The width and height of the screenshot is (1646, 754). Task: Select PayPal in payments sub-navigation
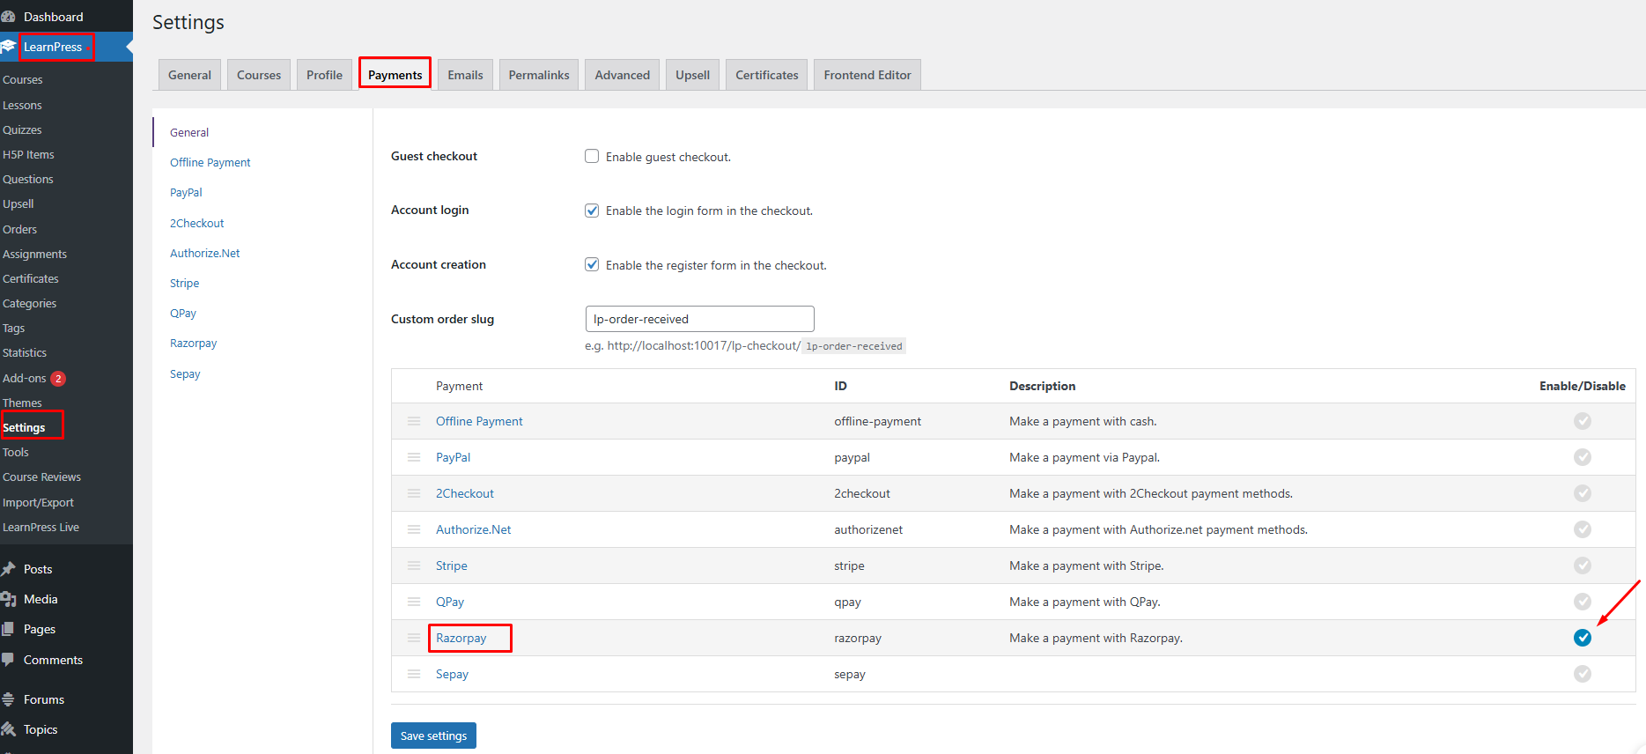pos(186,192)
